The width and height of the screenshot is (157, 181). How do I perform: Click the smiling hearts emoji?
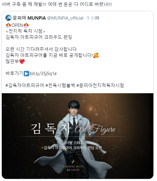point(96,56)
